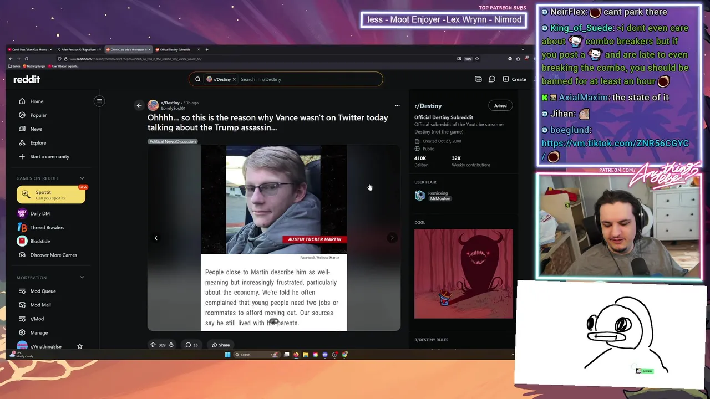Downvote the post
Image resolution: width=710 pixels, height=399 pixels.
coord(171,345)
